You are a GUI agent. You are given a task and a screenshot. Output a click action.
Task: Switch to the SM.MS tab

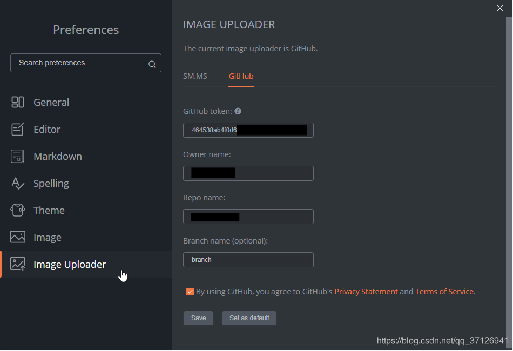point(195,76)
